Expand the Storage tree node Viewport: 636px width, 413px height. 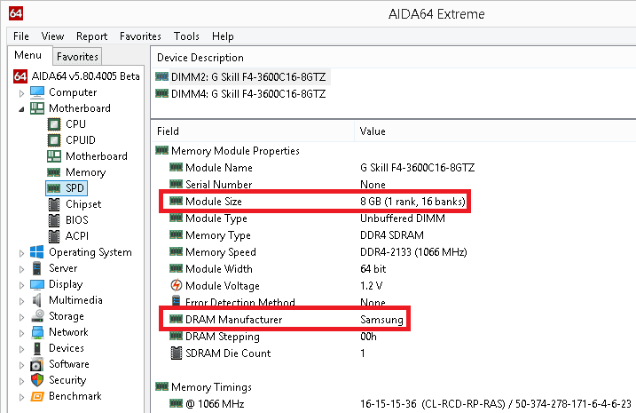pos(21,317)
